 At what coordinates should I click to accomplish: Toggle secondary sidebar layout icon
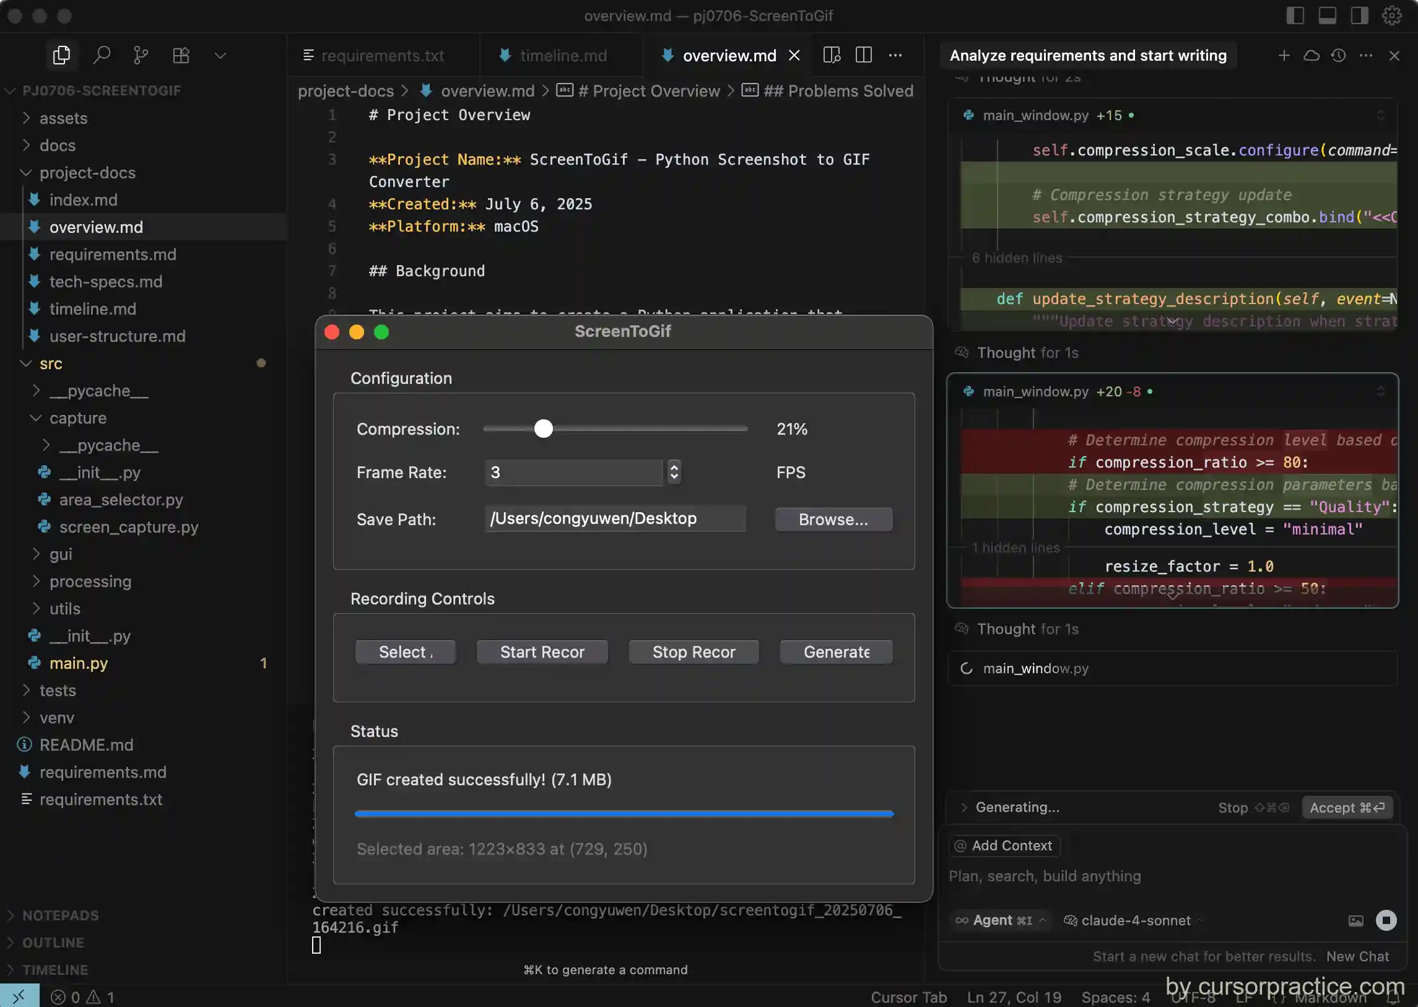tap(1359, 15)
